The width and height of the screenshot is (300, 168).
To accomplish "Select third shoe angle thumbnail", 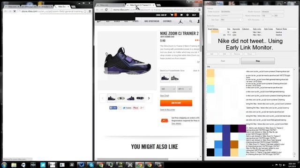I will 130,98.
